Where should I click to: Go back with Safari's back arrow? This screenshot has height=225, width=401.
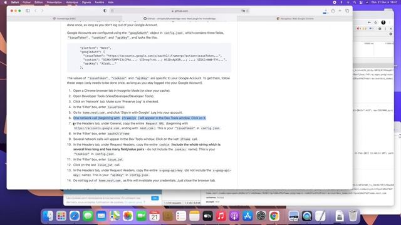[36, 11]
